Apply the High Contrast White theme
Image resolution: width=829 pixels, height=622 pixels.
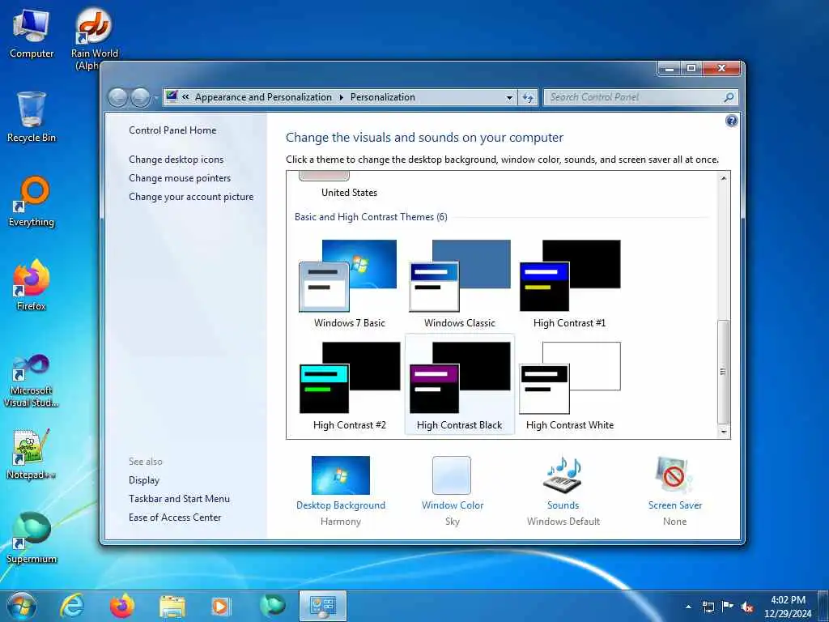point(569,385)
